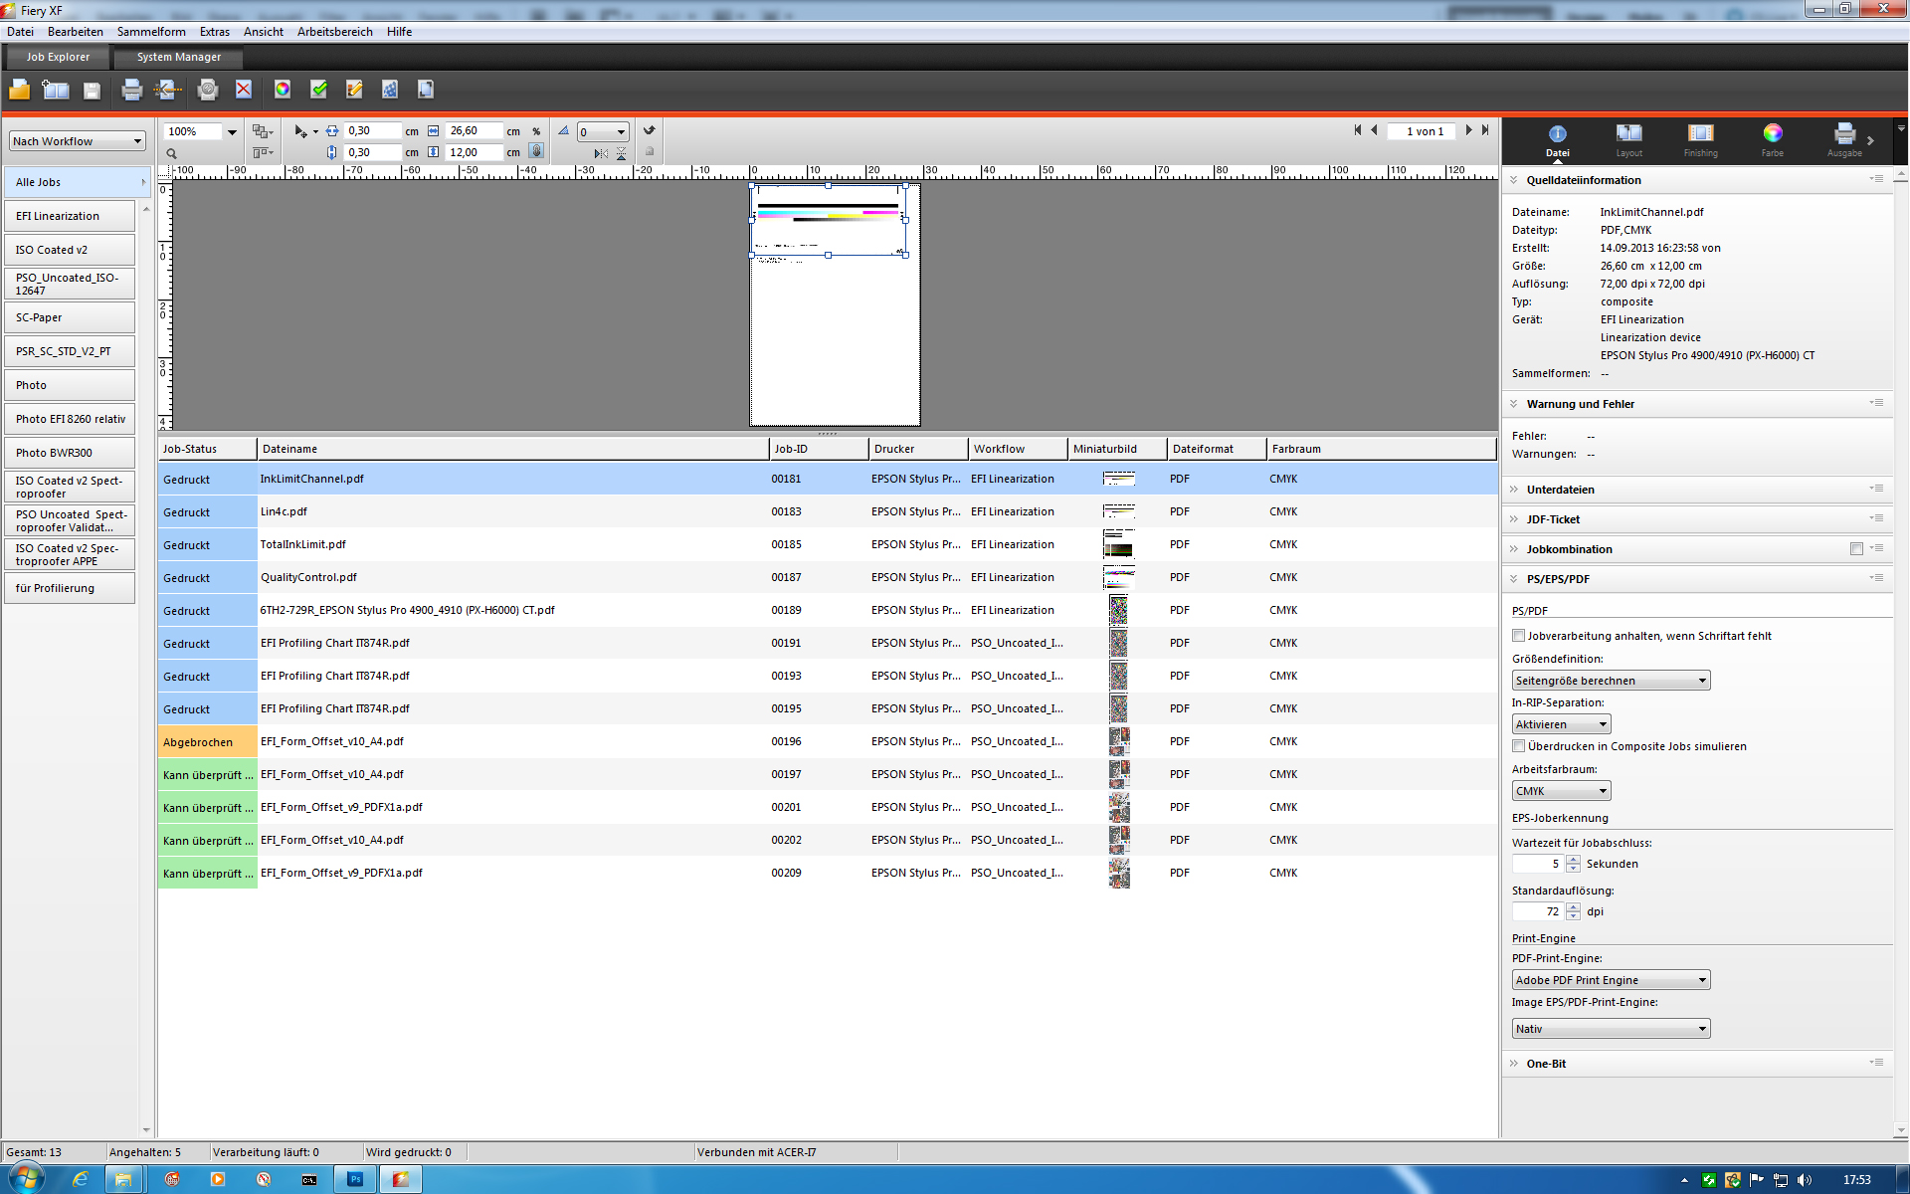The image size is (1910, 1194).
Task: Click the TotalInkLimit.pdf thumbnail
Action: [1118, 544]
